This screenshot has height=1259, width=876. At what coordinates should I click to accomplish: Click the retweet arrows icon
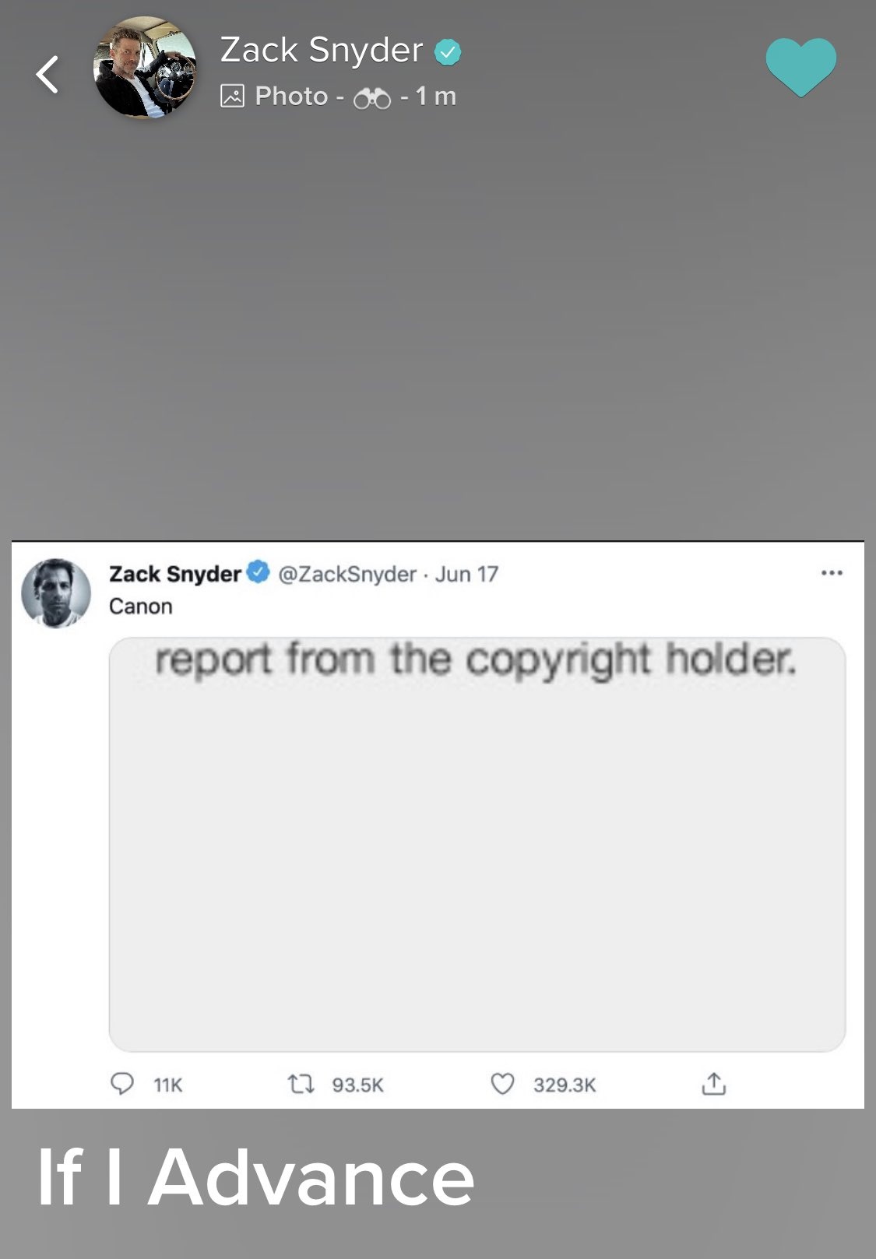click(301, 1084)
